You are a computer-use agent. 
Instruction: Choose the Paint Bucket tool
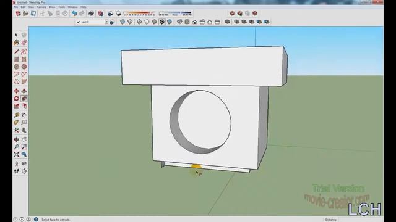[17, 43]
